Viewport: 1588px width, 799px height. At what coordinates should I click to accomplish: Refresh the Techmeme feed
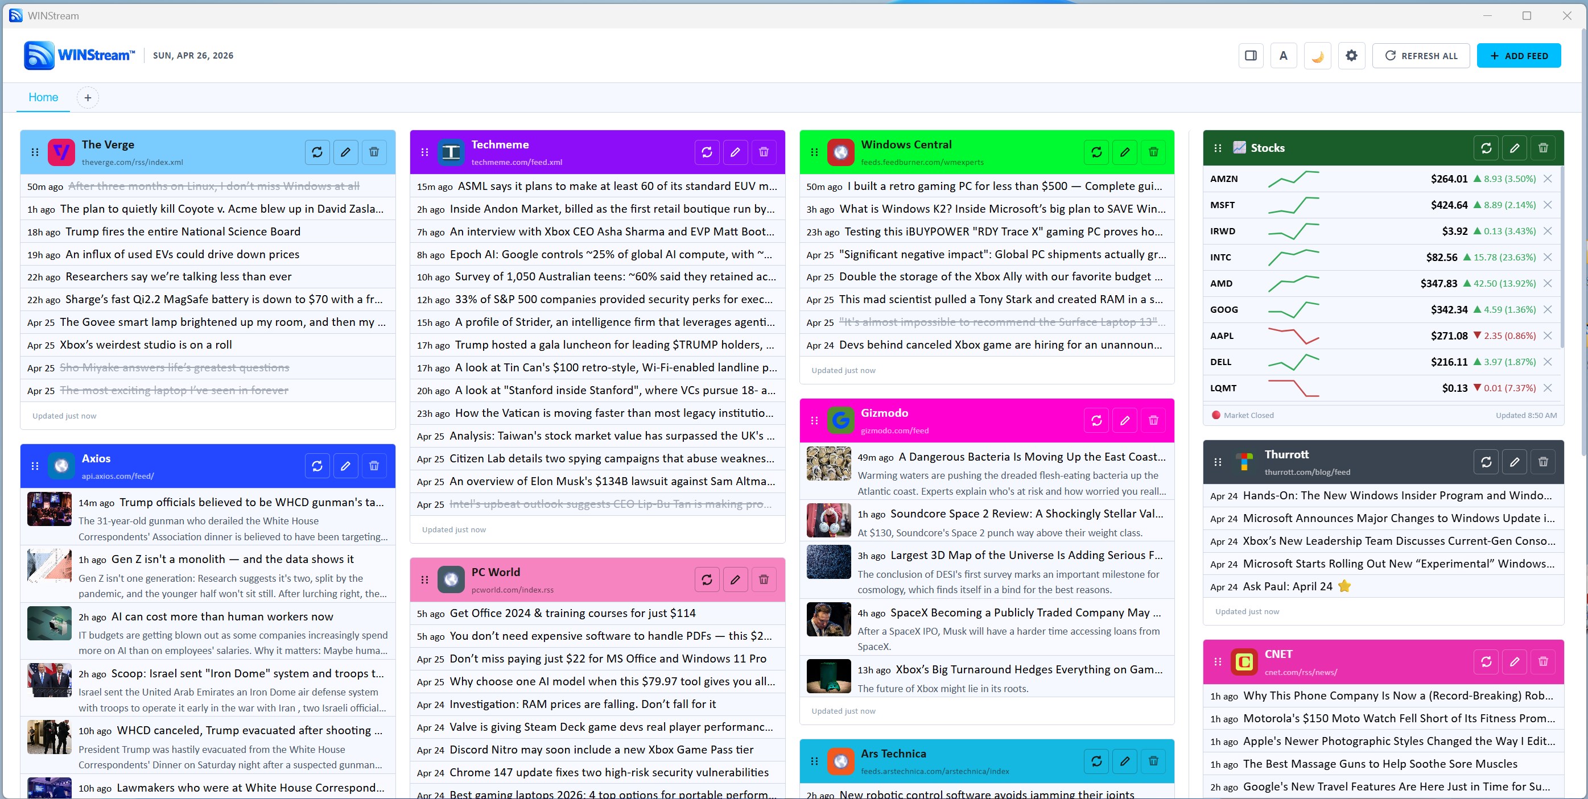pos(707,152)
